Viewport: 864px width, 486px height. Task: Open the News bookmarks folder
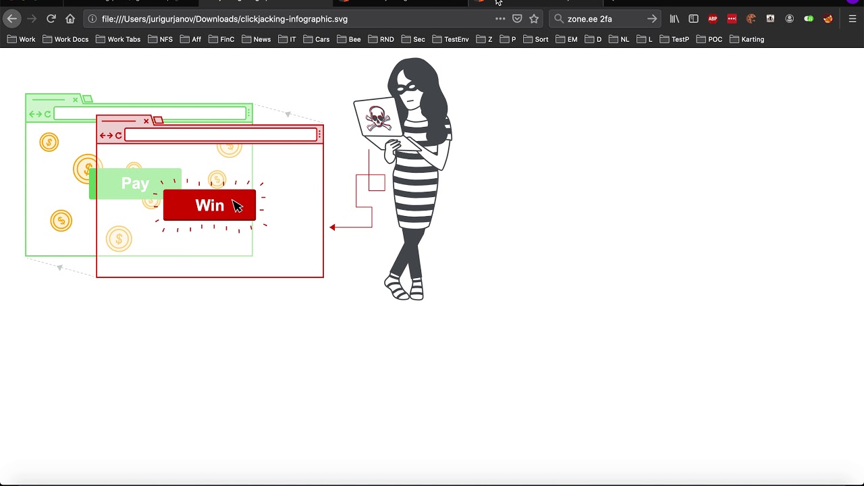point(256,39)
